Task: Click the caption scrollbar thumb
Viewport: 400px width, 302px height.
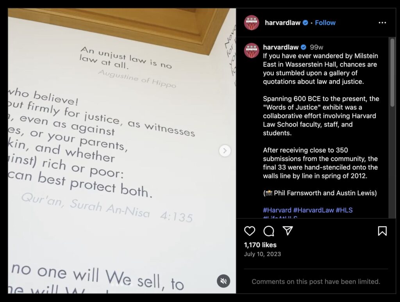Action: pyautogui.click(x=392, y=72)
